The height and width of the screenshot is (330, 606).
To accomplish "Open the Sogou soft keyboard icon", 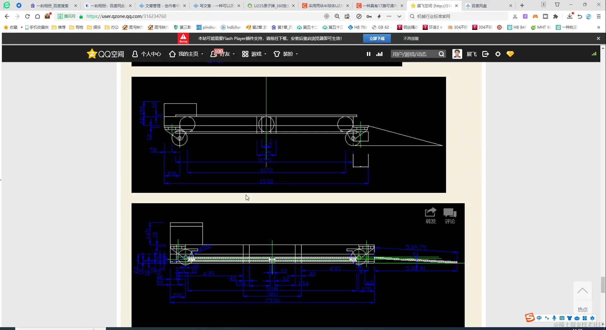I will click(562, 318).
